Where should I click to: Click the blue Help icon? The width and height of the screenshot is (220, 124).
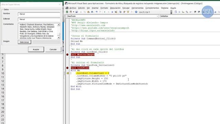[136, 12]
